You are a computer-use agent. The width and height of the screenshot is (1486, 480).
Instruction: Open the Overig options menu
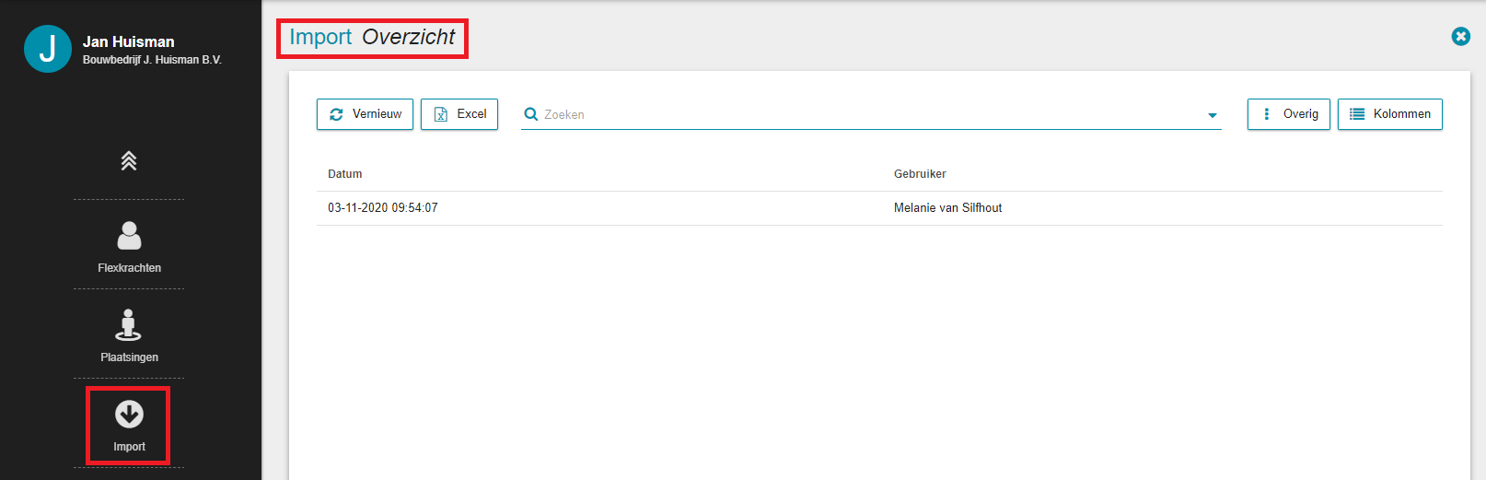click(x=1289, y=114)
